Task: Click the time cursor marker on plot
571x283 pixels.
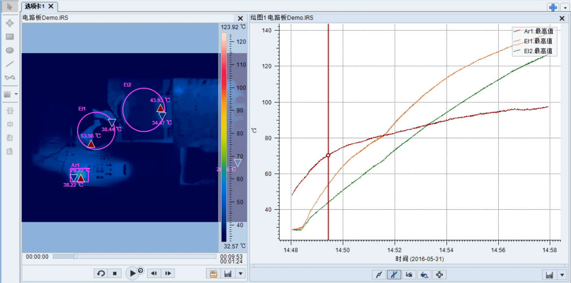Action: (328, 155)
